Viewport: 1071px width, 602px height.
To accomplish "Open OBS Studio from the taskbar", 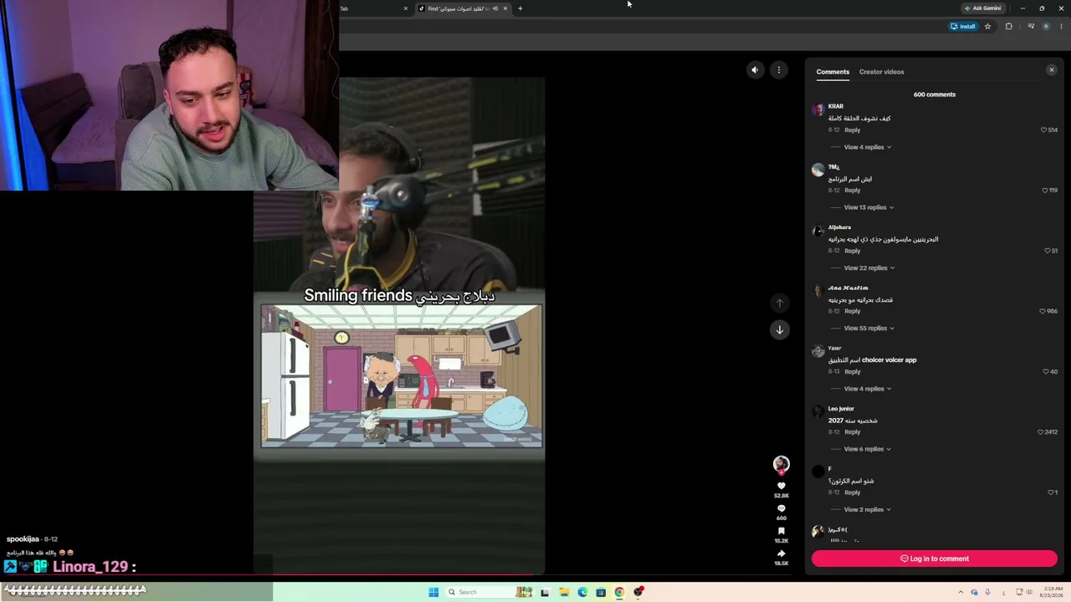I will click(638, 592).
